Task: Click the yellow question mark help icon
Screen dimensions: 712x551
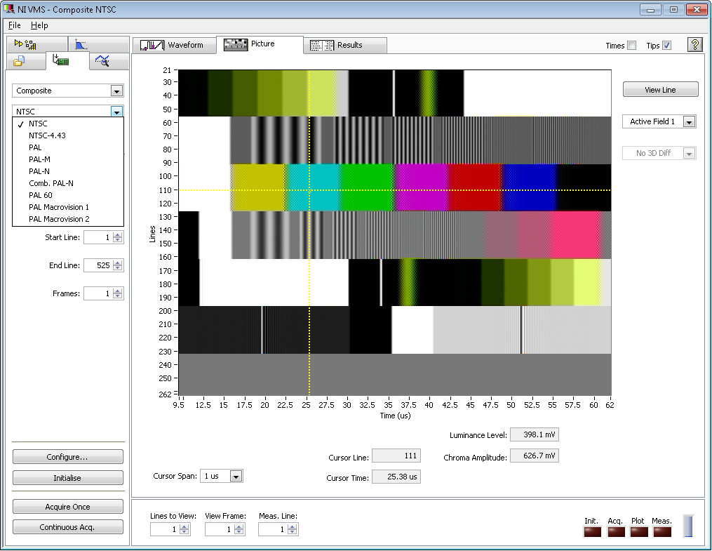Action: 694,45
